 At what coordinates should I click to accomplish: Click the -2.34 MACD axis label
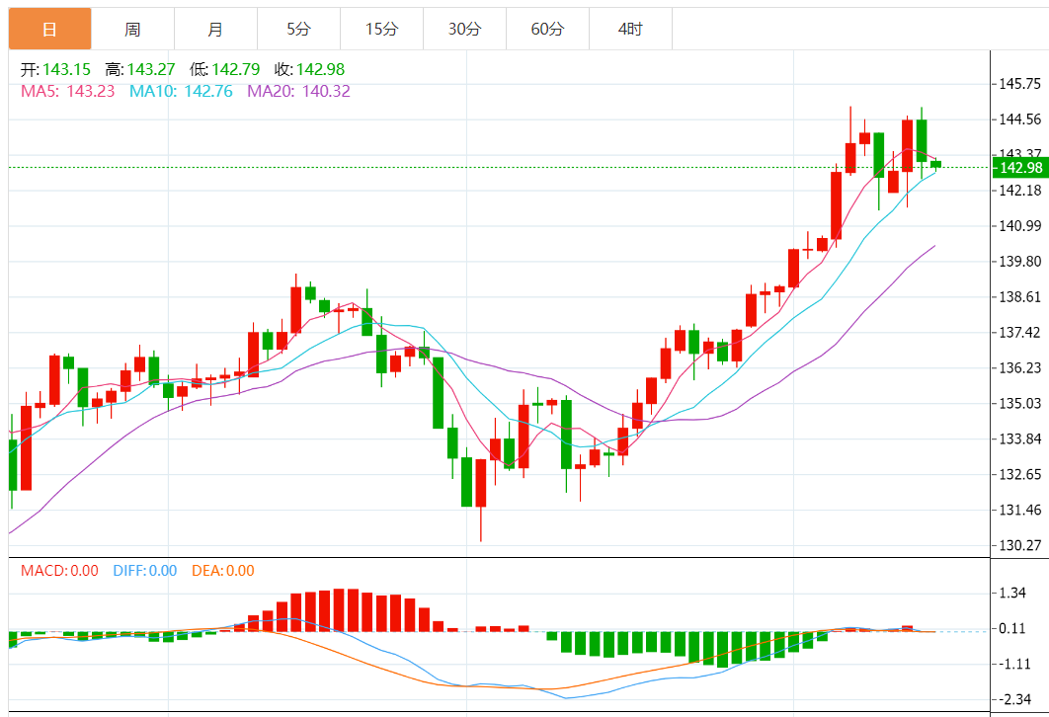(1014, 699)
